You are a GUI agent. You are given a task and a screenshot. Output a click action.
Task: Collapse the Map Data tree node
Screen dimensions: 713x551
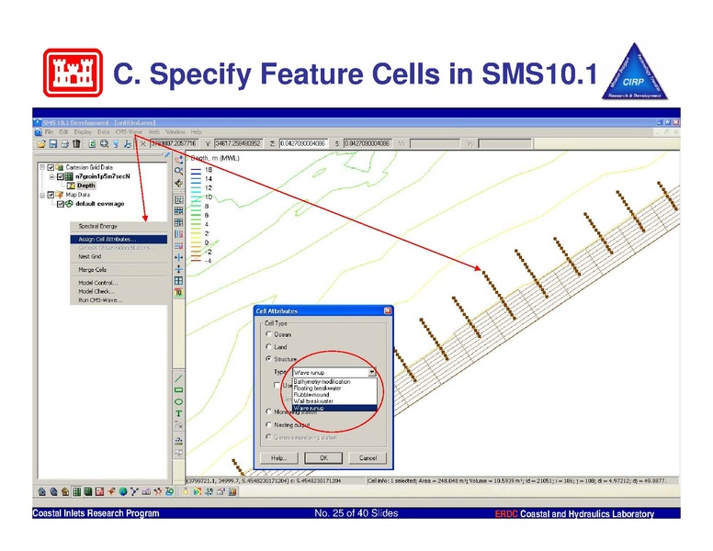click(42, 195)
